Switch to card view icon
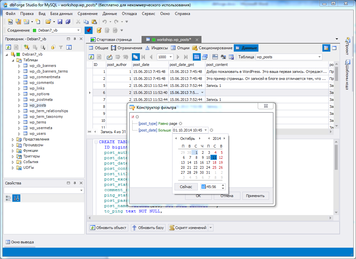This screenshot has width=356, height=259. click(204, 57)
